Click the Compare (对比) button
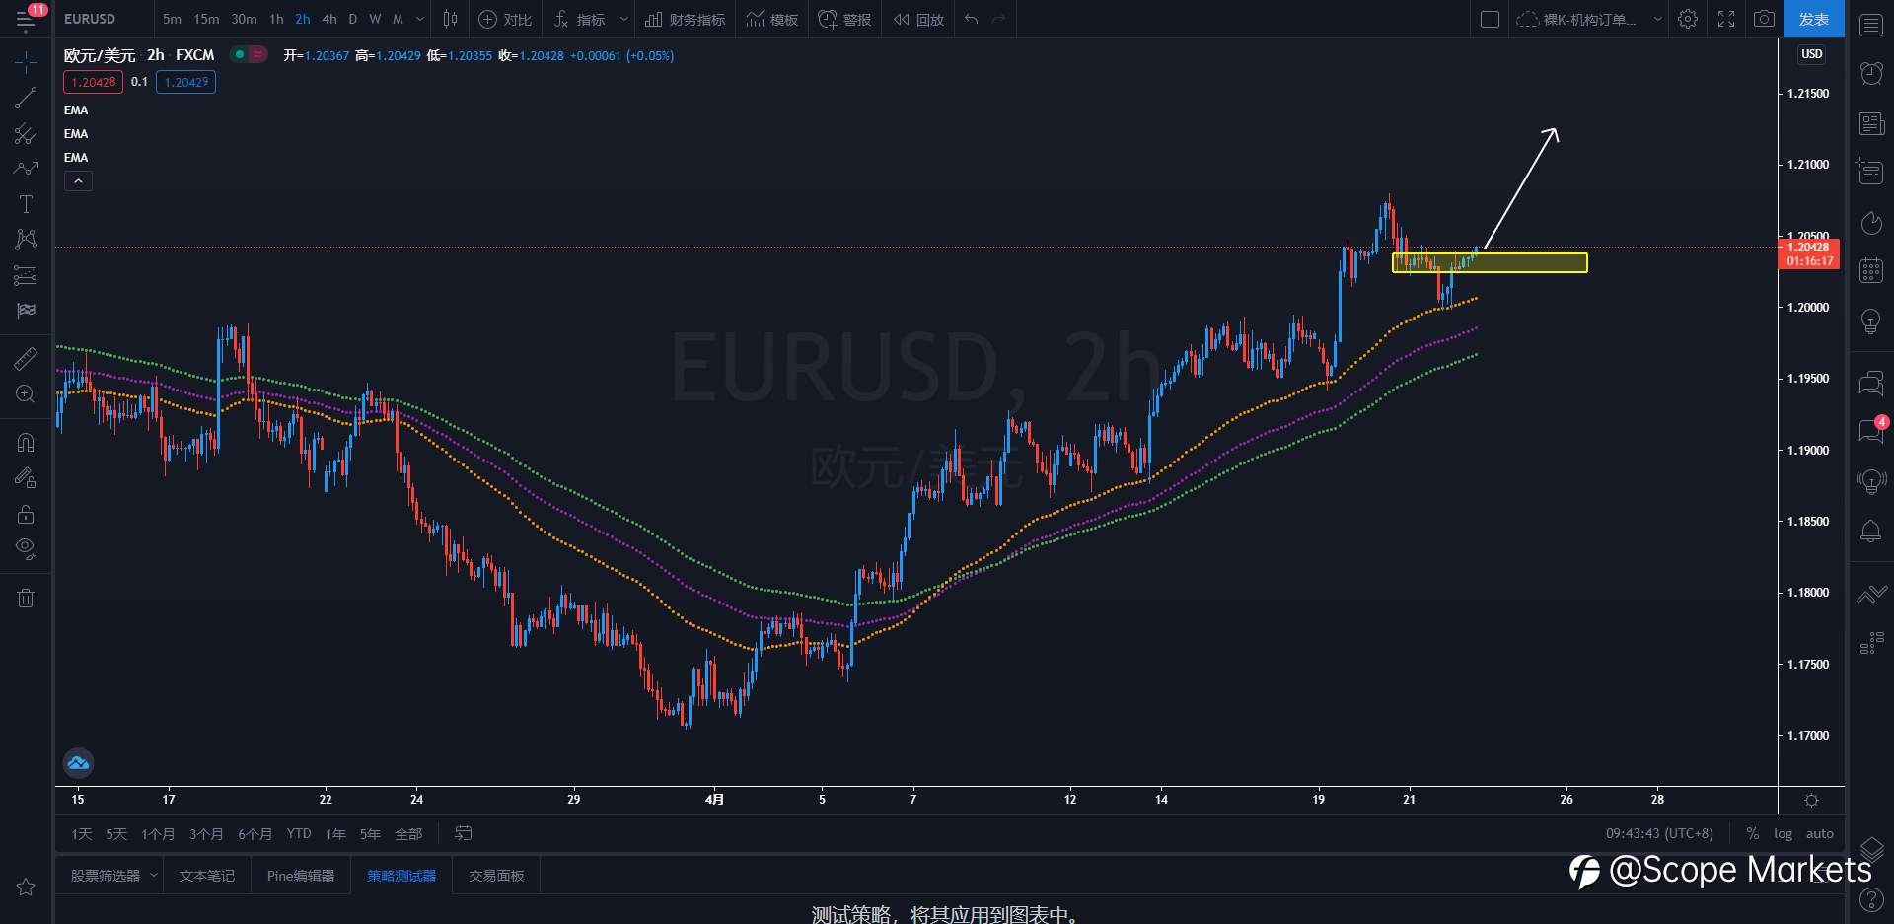This screenshot has width=1894, height=924. (x=504, y=19)
